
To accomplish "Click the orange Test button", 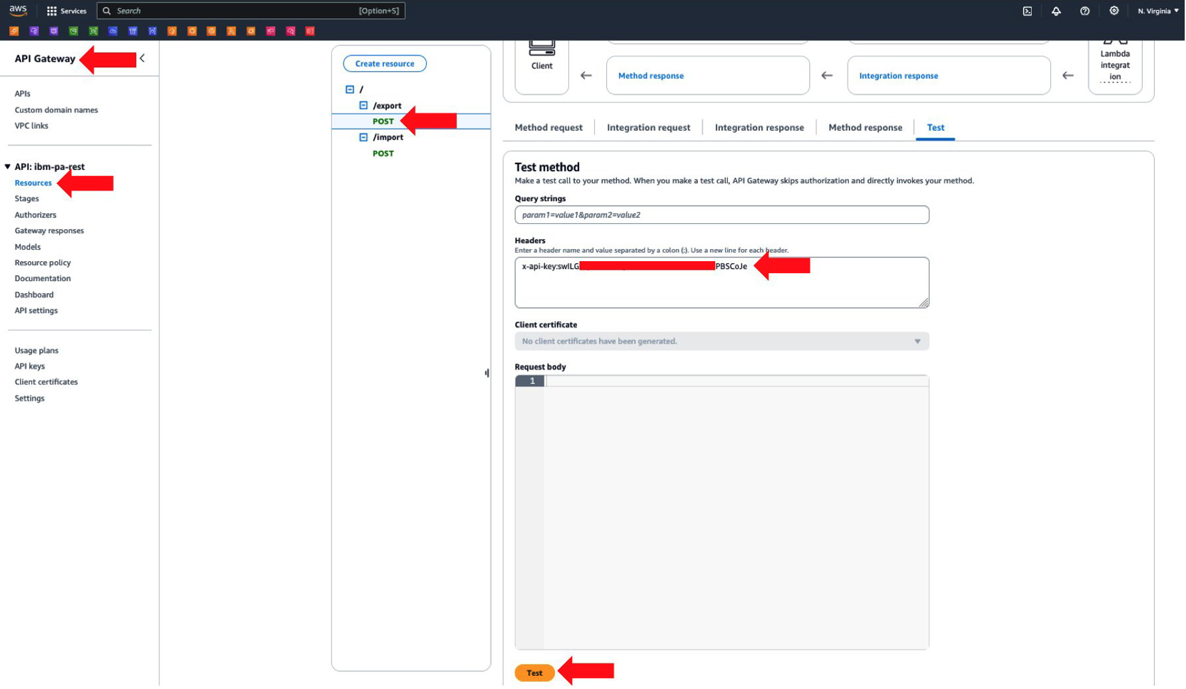I will click(535, 674).
